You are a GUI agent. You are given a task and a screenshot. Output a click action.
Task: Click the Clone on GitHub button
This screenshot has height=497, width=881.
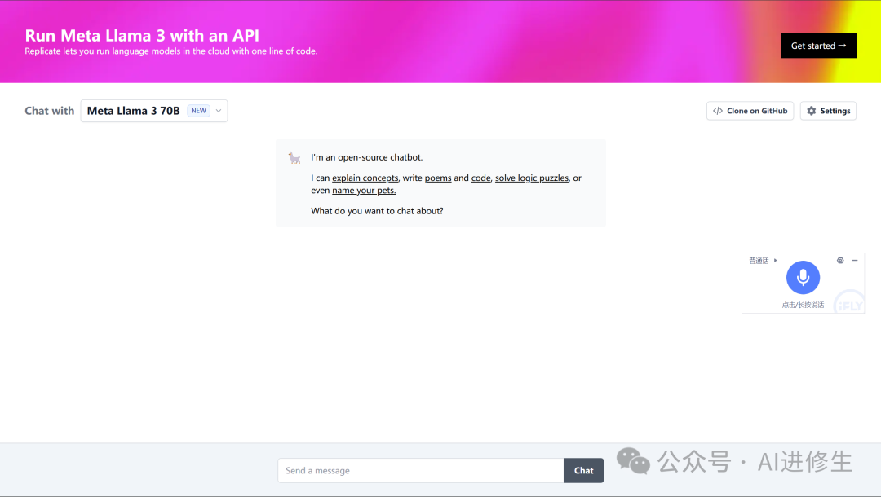(750, 111)
